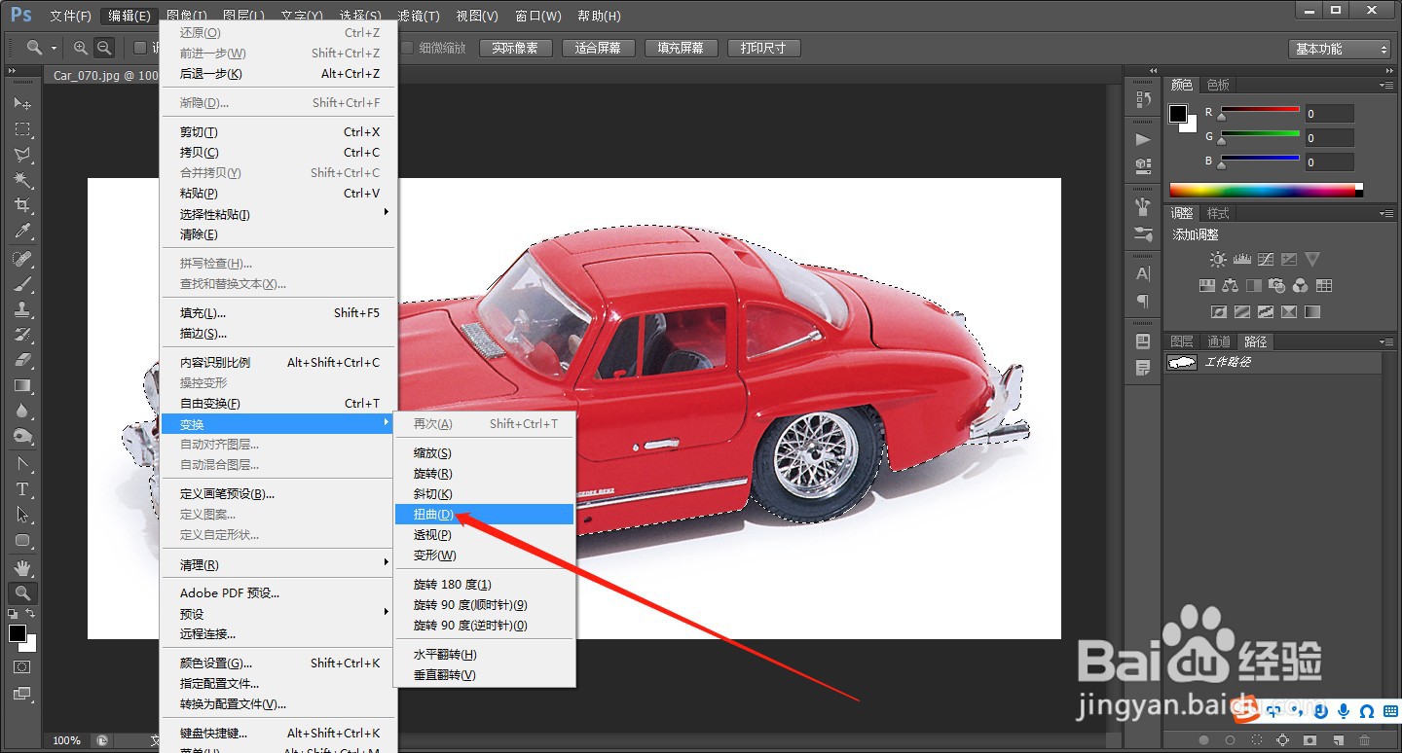Select the Hand tool

(22, 567)
